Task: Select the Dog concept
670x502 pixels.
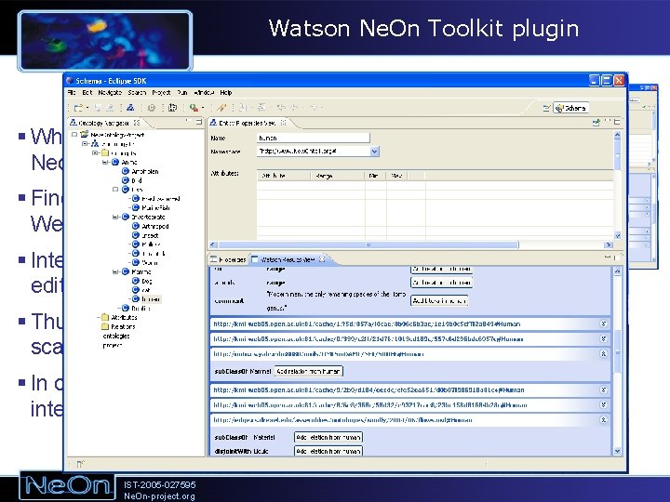Action: (x=147, y=281)
